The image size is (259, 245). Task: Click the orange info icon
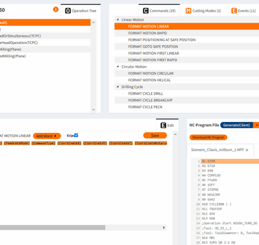(56, 10)
